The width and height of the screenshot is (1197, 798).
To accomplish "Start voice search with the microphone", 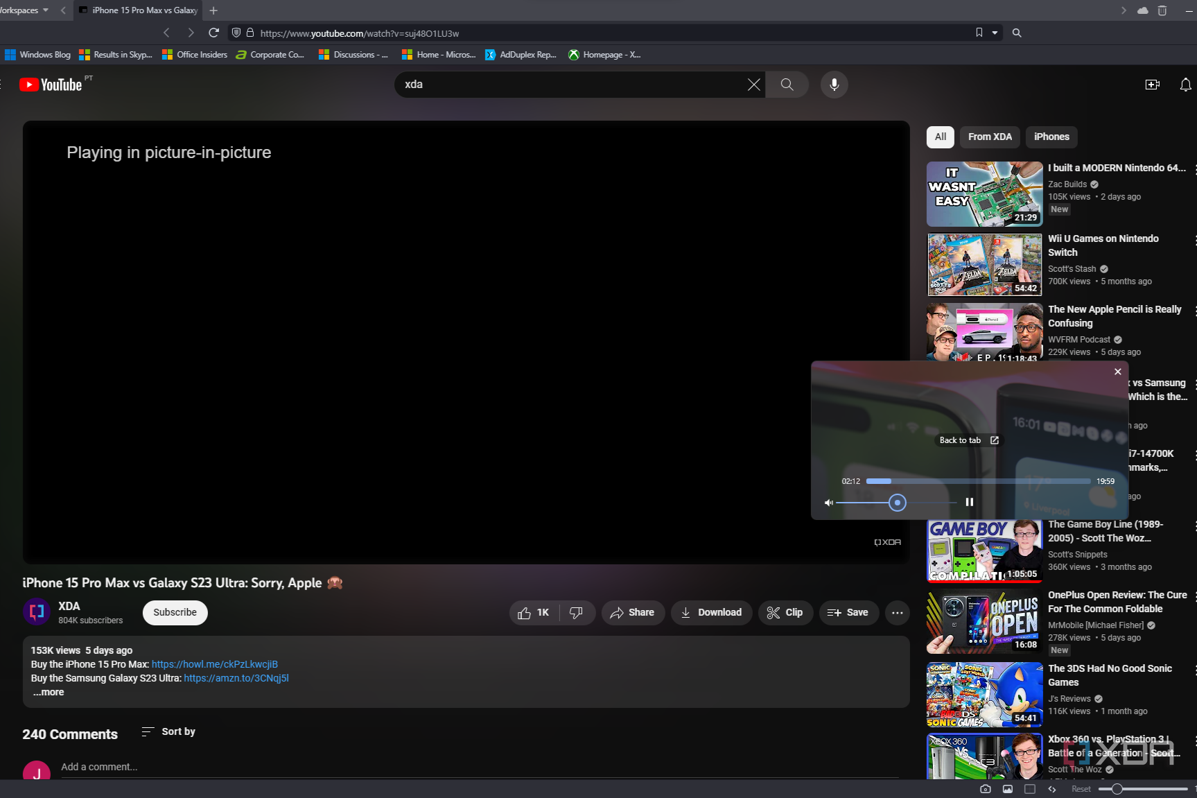I will coord(835,85).
